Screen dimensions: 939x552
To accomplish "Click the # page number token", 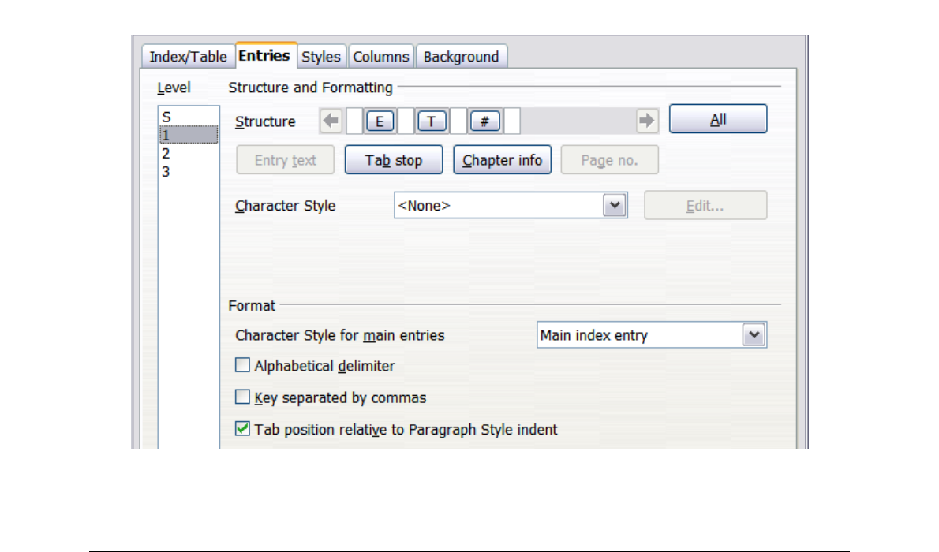I will click(484, 121).
